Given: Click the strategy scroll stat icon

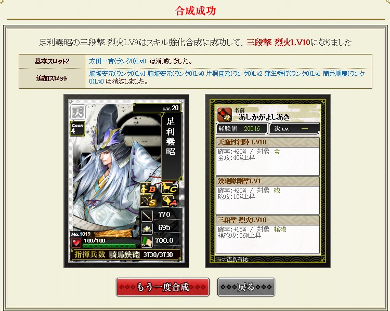Looking at the screenshot, I should tap(147, 241).
